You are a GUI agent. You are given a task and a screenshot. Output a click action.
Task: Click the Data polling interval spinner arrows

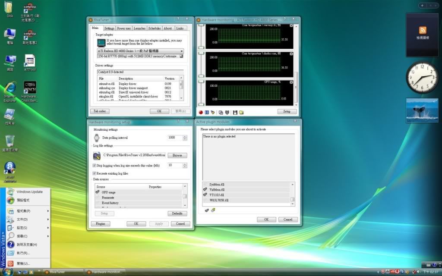pos(185,138)
